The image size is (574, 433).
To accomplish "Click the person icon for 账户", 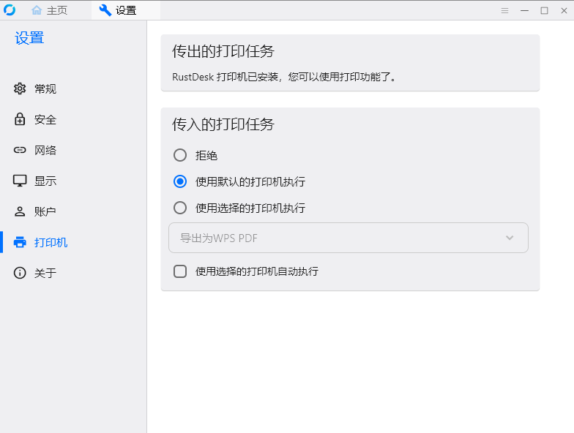I will pyautogui.click(x=20, y=211).
